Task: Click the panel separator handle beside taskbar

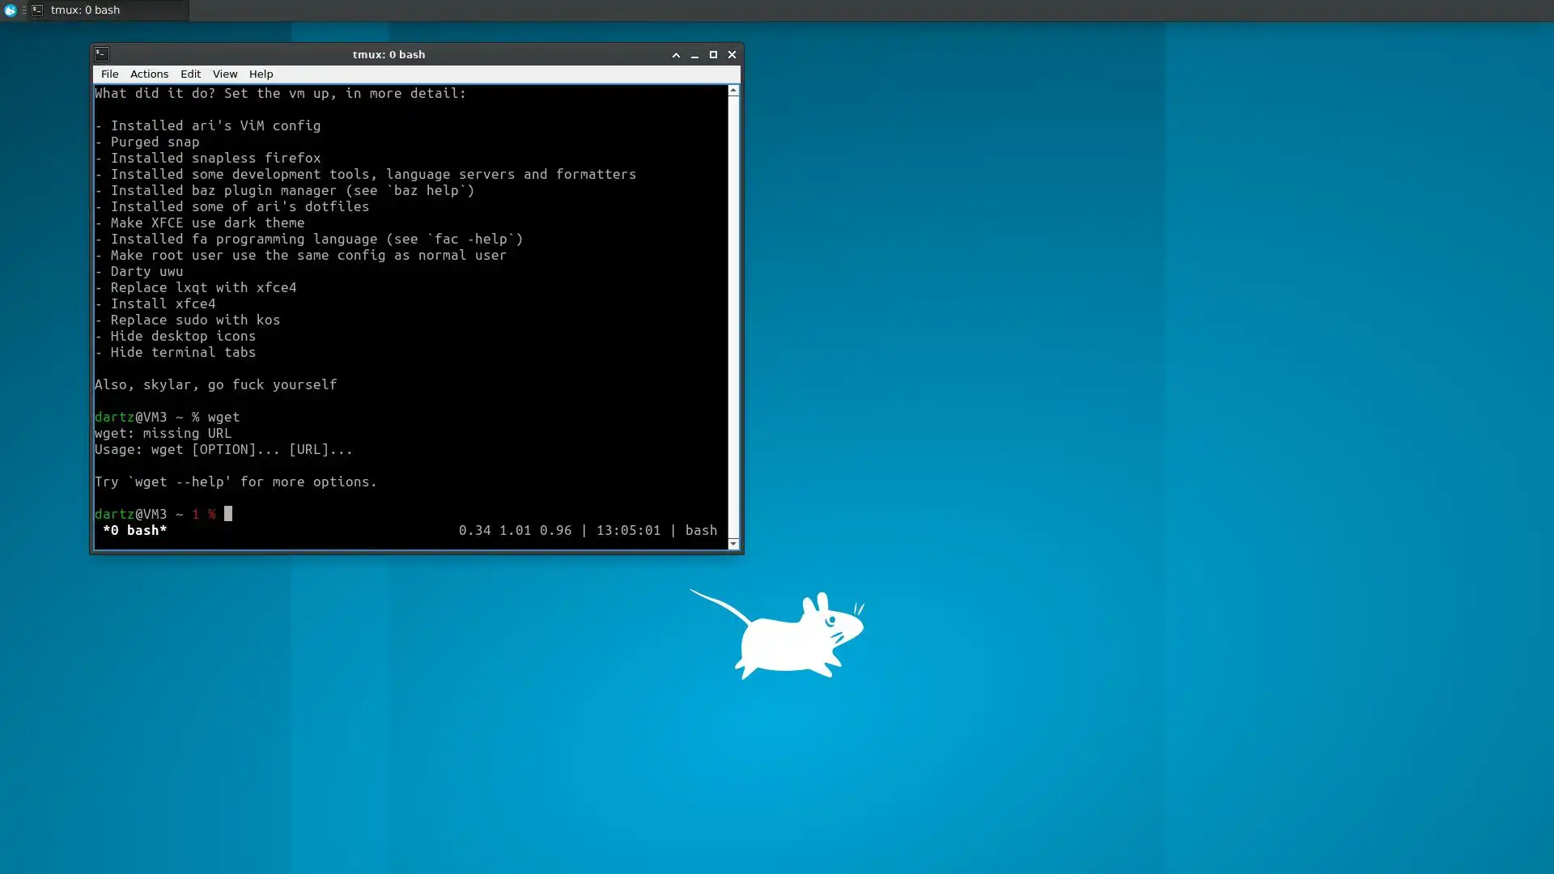Action: pos(24,11)
